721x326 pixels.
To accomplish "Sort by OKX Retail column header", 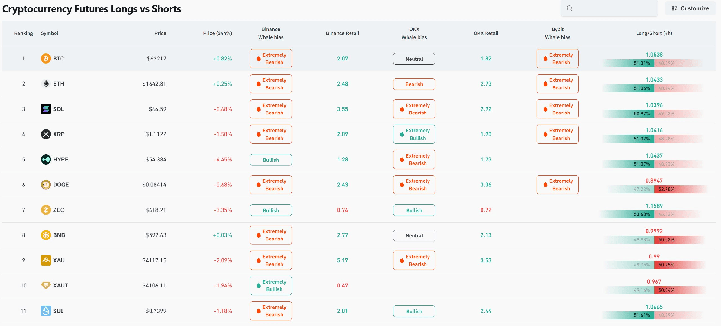I will (486, 33).
